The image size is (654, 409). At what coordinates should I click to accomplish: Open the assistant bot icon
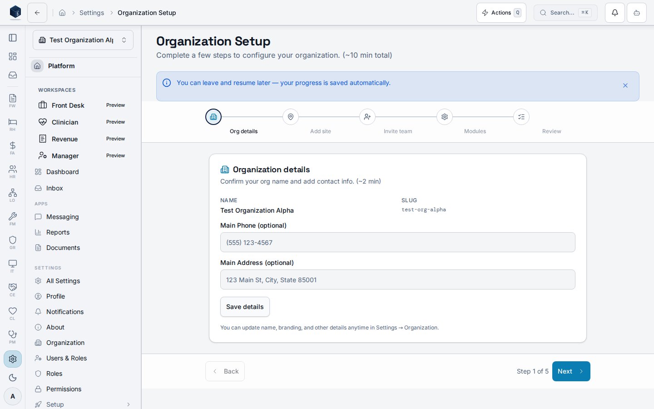637,13
